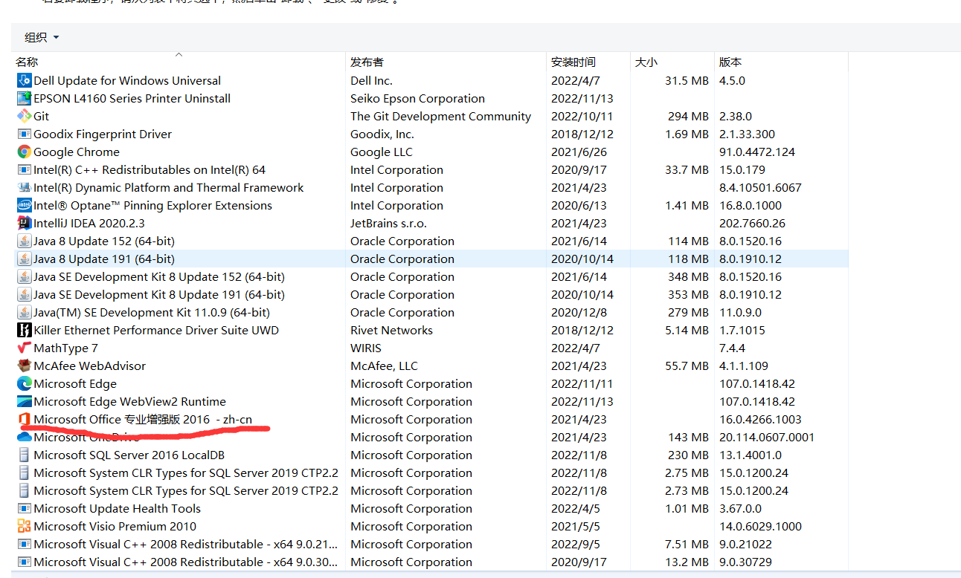Click the McAfee WebAdvisor icon
This screenshot has width=961, height=578.
tap(24, 366)
